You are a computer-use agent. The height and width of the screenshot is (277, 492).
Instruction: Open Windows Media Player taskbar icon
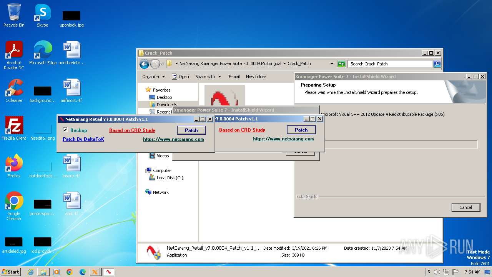pyautogui.click(x=57, y=272)
